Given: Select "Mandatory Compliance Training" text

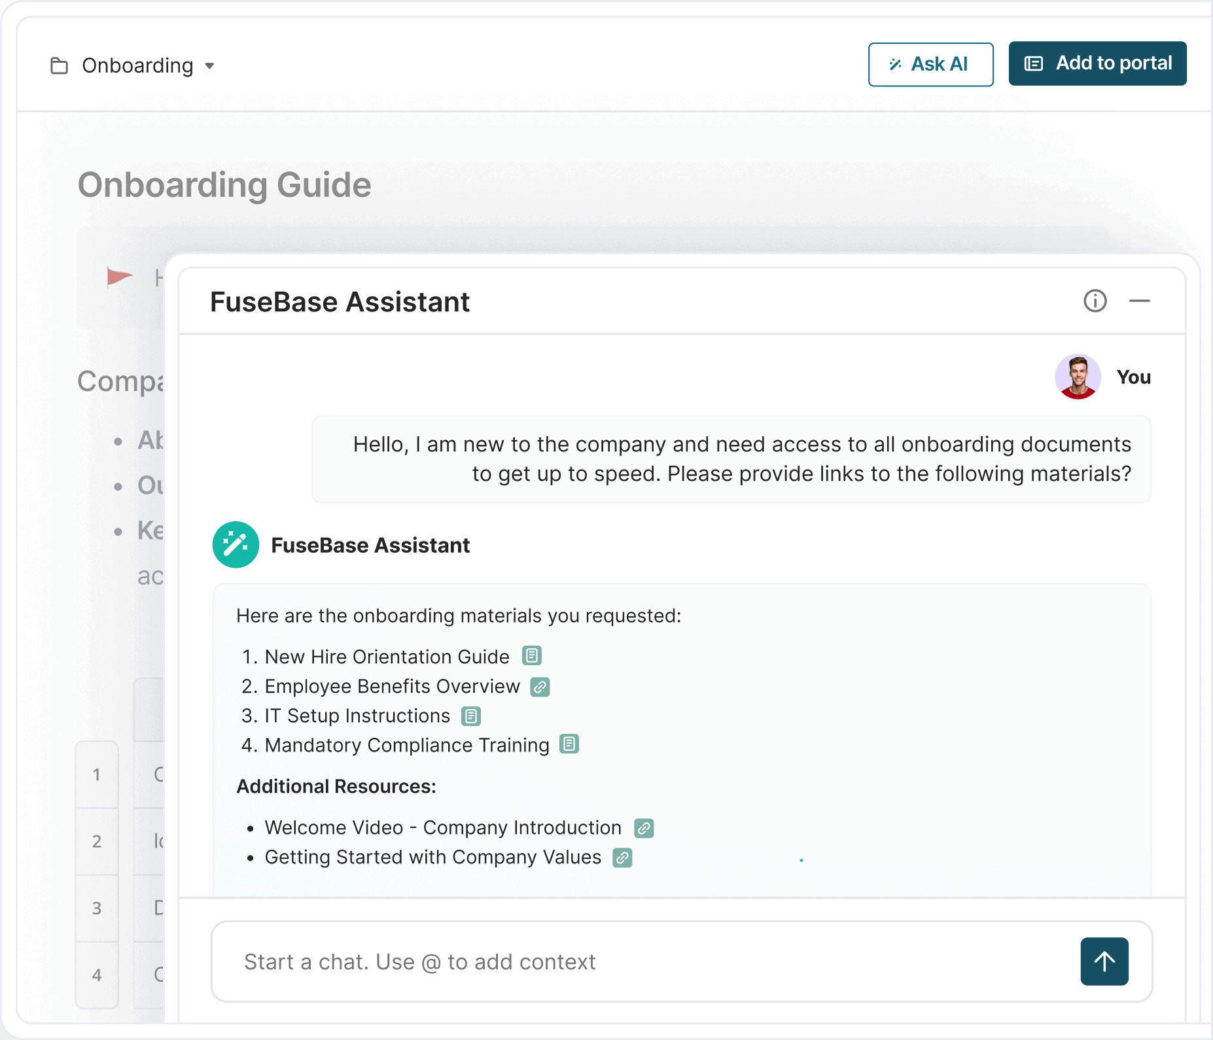Looking at the screenshot, I should tap(407, 745).
